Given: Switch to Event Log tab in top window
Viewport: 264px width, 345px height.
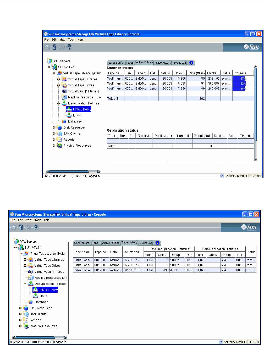Looking at the screenshot, I should [180, 63].
